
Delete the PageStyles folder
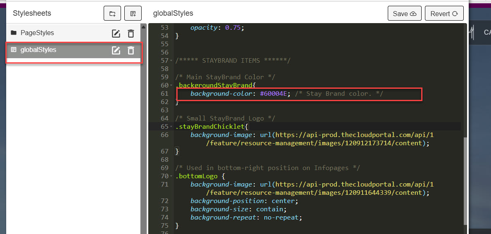[131, 33]
